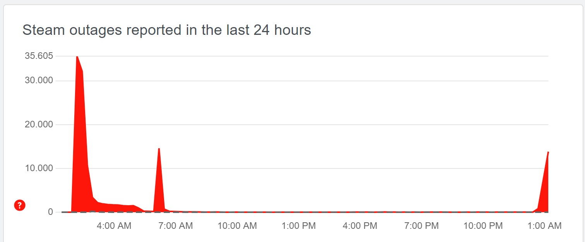Click the dashed baseline above 1:00 PM
Screen dimensions: 585x242
(298, 212)
